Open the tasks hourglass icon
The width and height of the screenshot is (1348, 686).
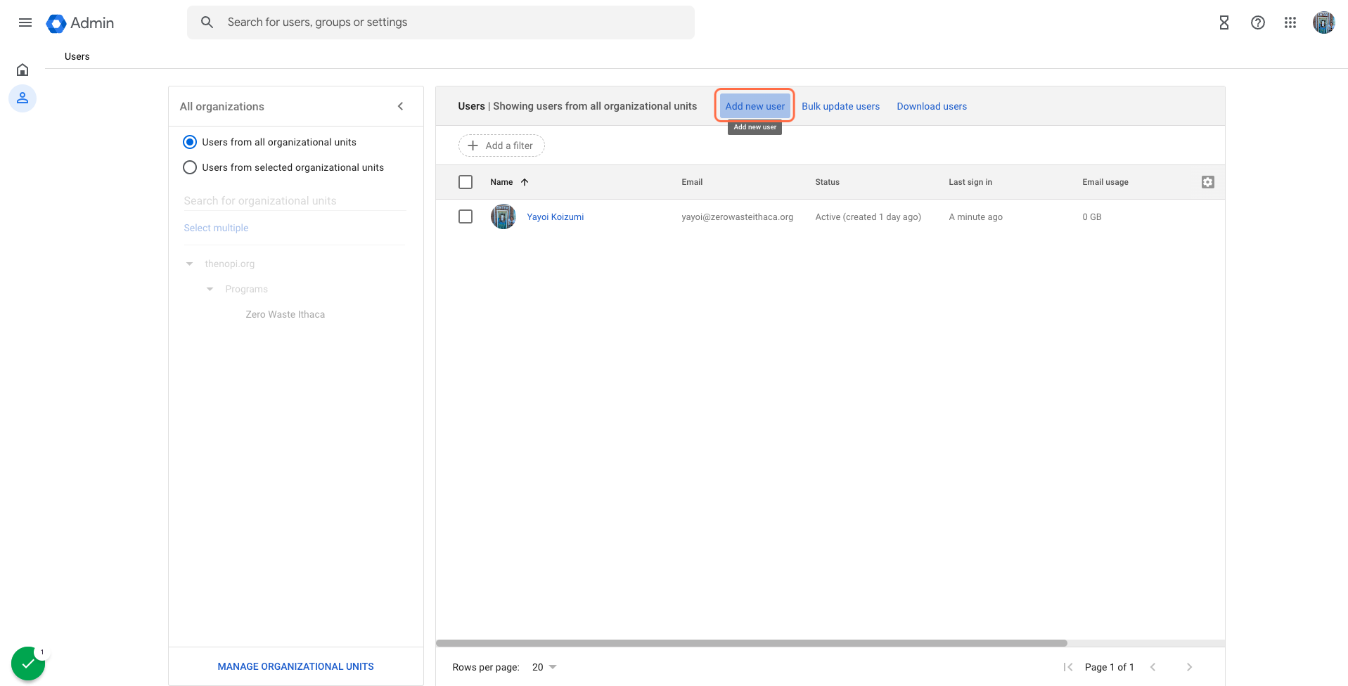[x=1224, y=22]
